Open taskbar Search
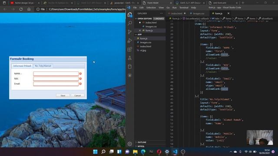278x156 pixels. (x=103, y=152)
